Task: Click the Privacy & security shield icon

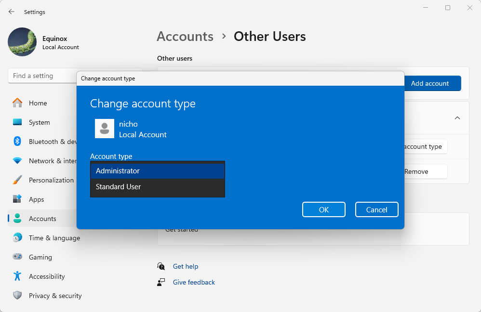Action: 17,296
